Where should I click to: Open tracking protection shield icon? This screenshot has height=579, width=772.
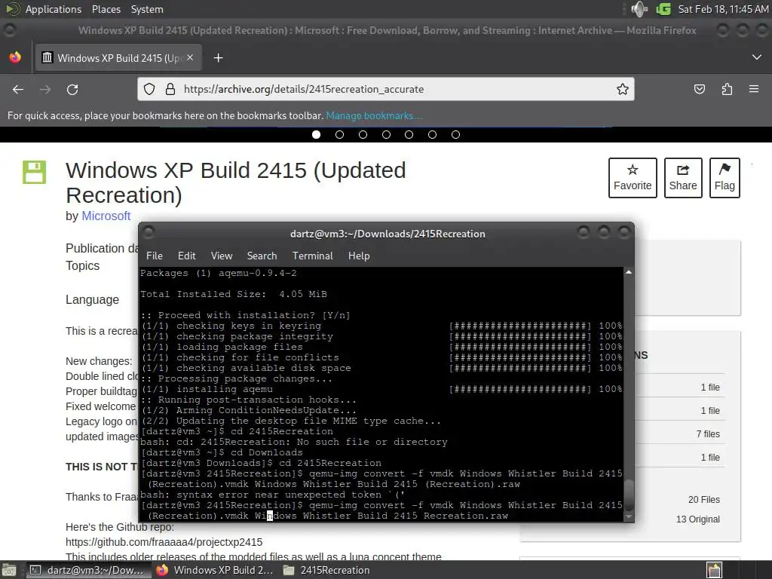click(x=149, y=89)
